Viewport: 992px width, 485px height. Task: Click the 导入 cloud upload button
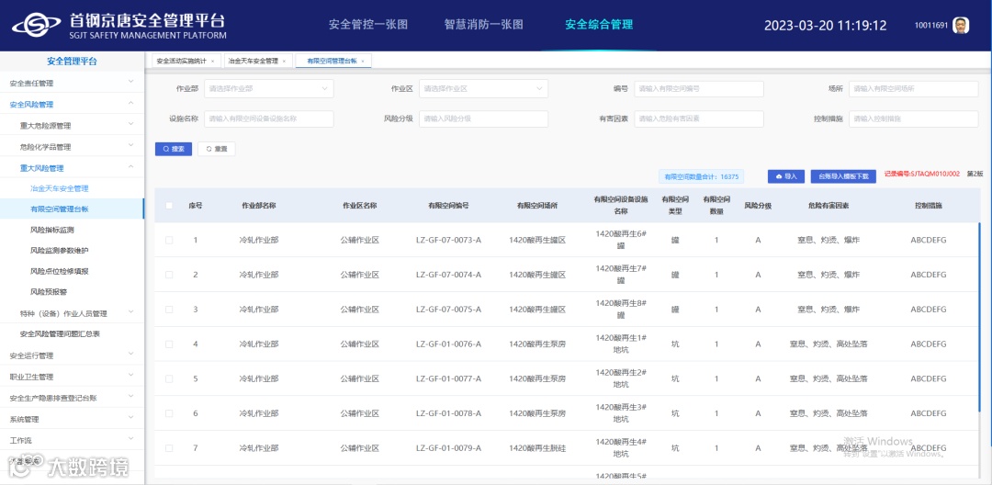pos(785,176)
